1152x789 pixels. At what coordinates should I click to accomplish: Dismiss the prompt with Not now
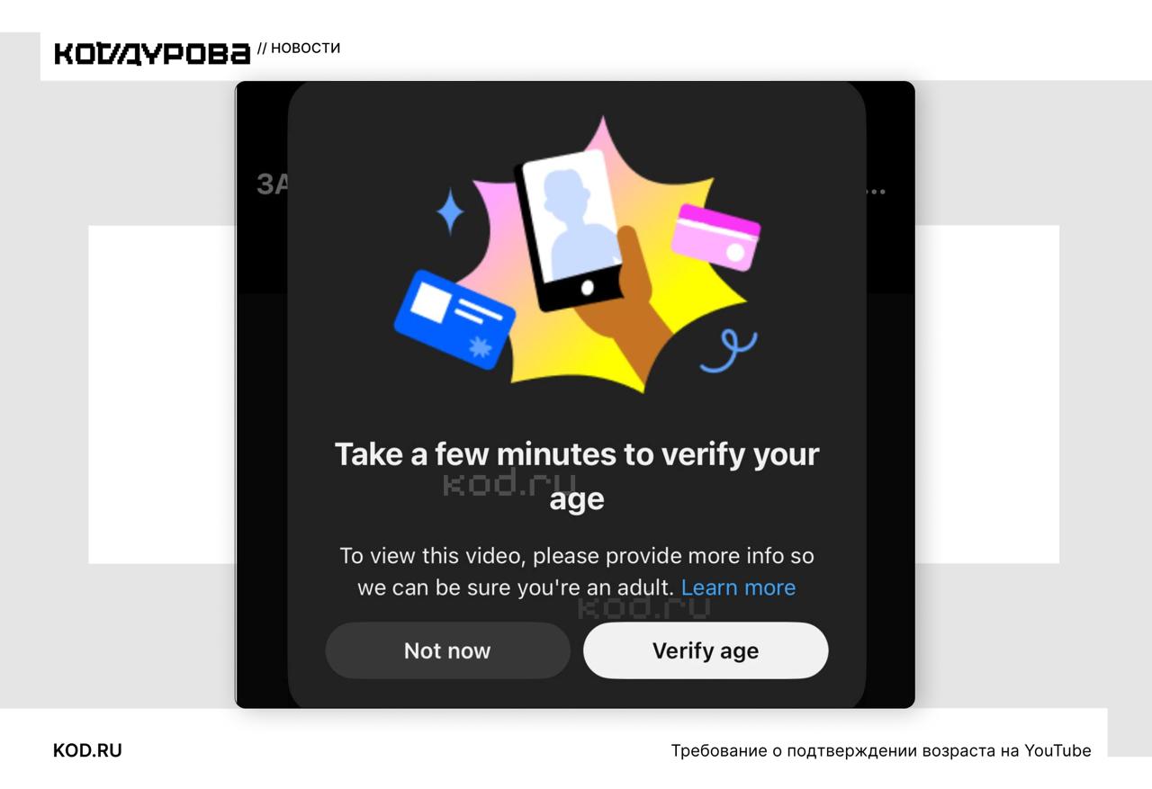447,650
